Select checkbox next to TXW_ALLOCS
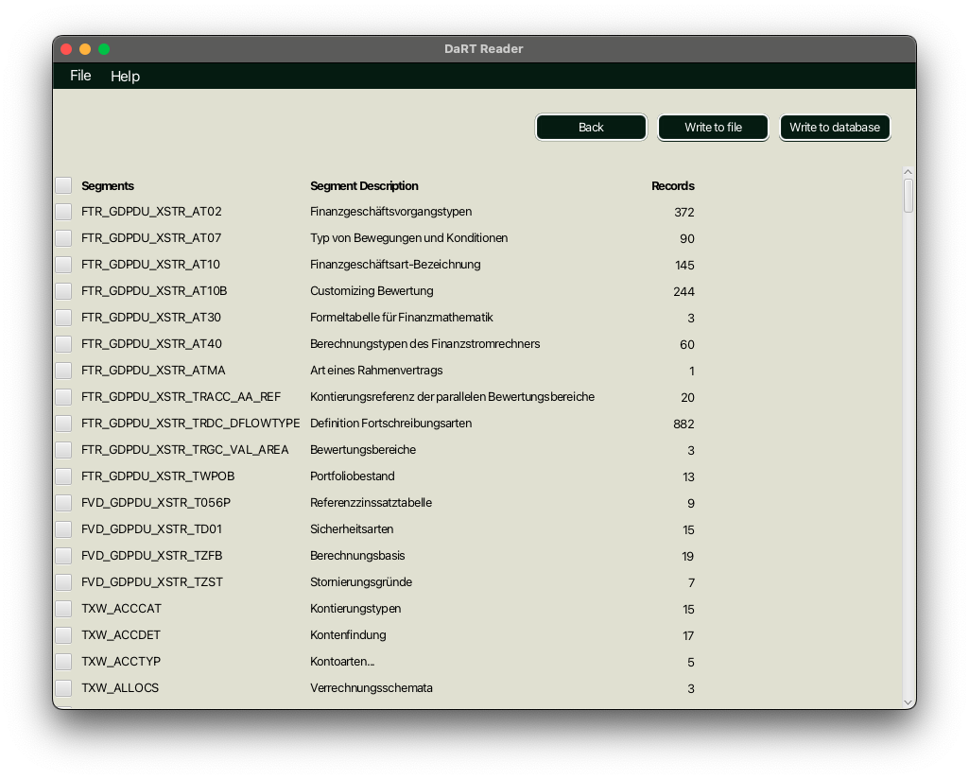Viewport: 969px width, 779px height. (63, 688)
